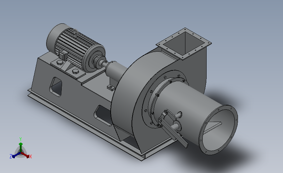Click the blue Z axis of the orientation triad
This screenshot has height=173, width=283.
click(x=15, y=155)
